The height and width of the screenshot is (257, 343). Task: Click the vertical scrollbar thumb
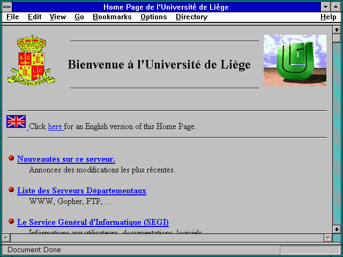337,38
